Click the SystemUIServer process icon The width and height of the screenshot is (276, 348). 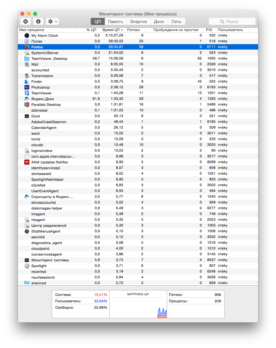[27, 53]
